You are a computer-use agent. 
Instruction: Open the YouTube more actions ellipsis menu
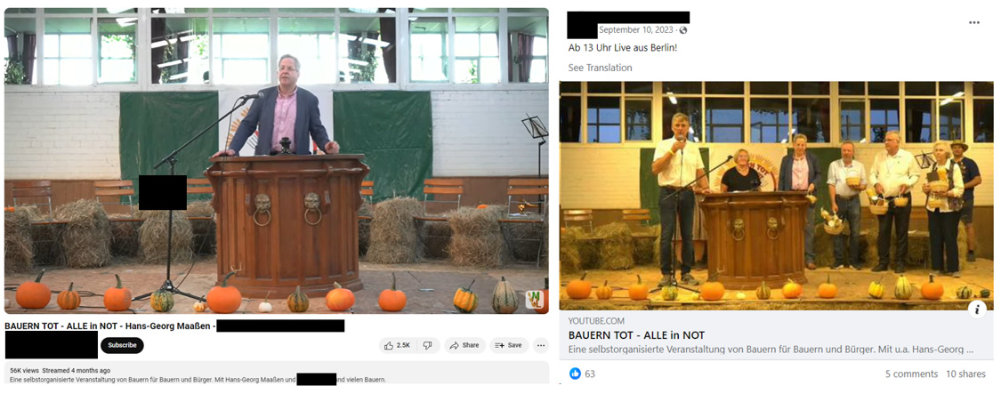[x=541, y=345]
